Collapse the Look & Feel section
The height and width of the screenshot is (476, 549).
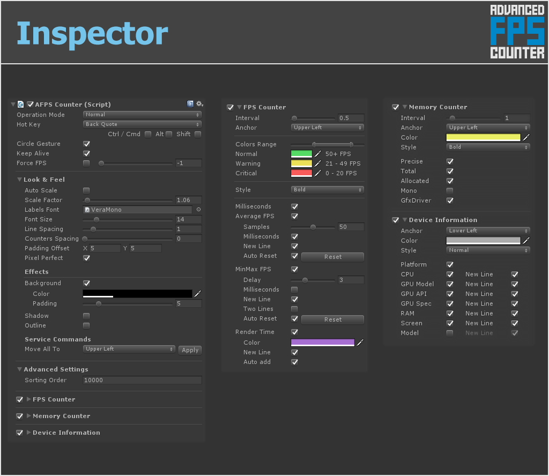click(20, 180)
